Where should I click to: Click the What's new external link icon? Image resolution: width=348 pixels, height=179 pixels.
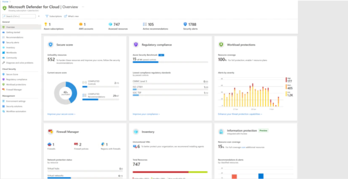click(65, 16)
